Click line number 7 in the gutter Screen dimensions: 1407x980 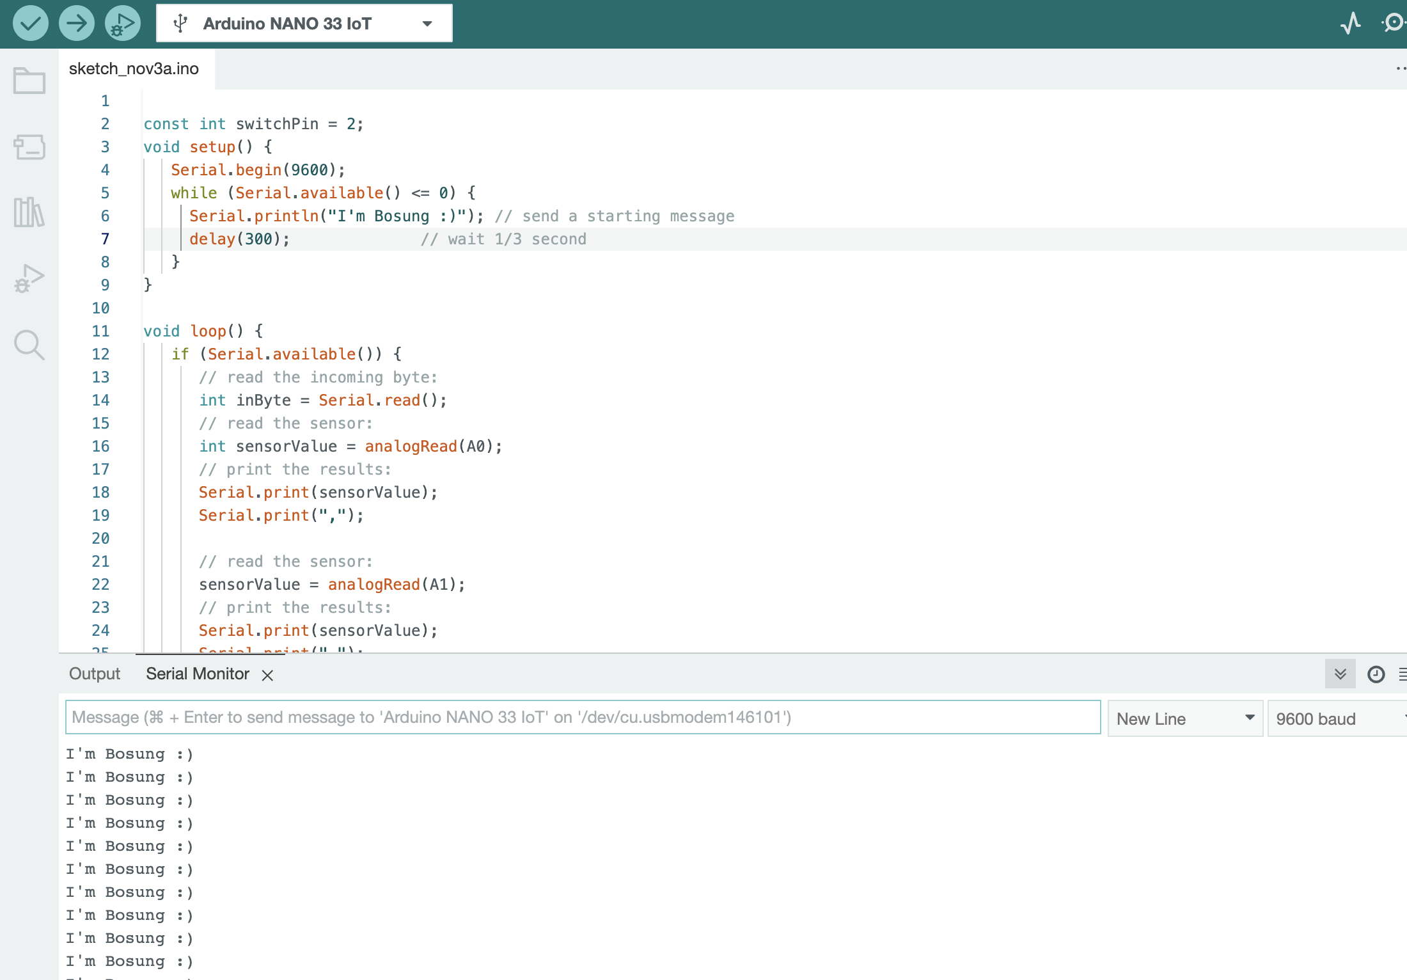click(105, 239)
